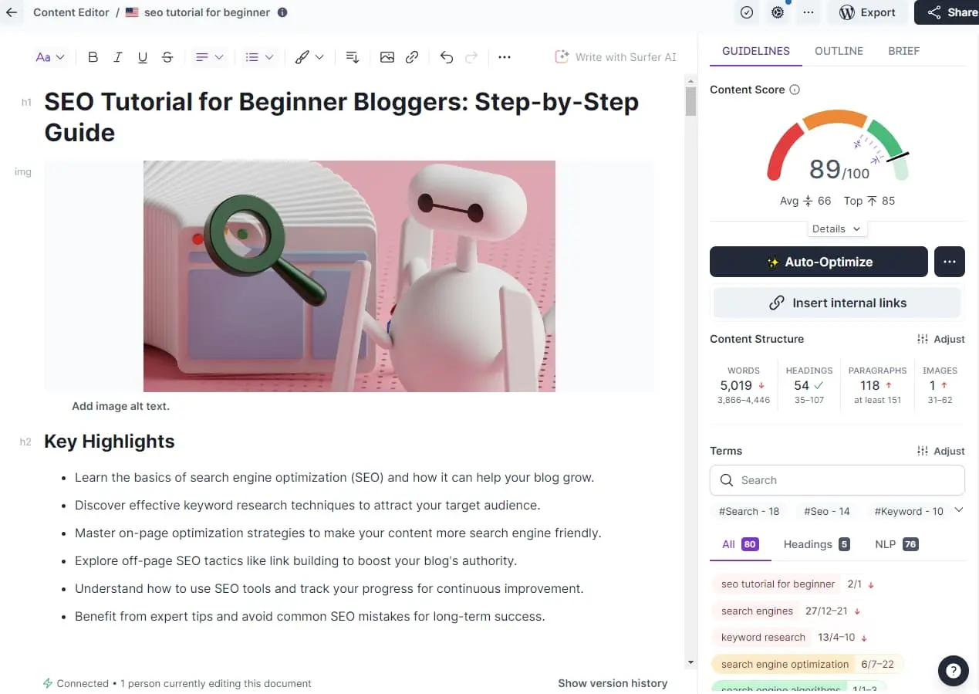This screenshot has height=694, width=979.
Task: Click the IMAGES 1 statistic
Action: click(x=940, y=384)
